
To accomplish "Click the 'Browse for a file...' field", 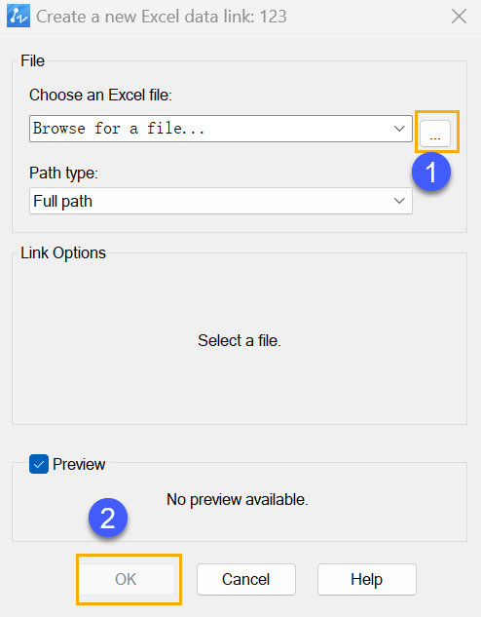I will tap(221, 129).
